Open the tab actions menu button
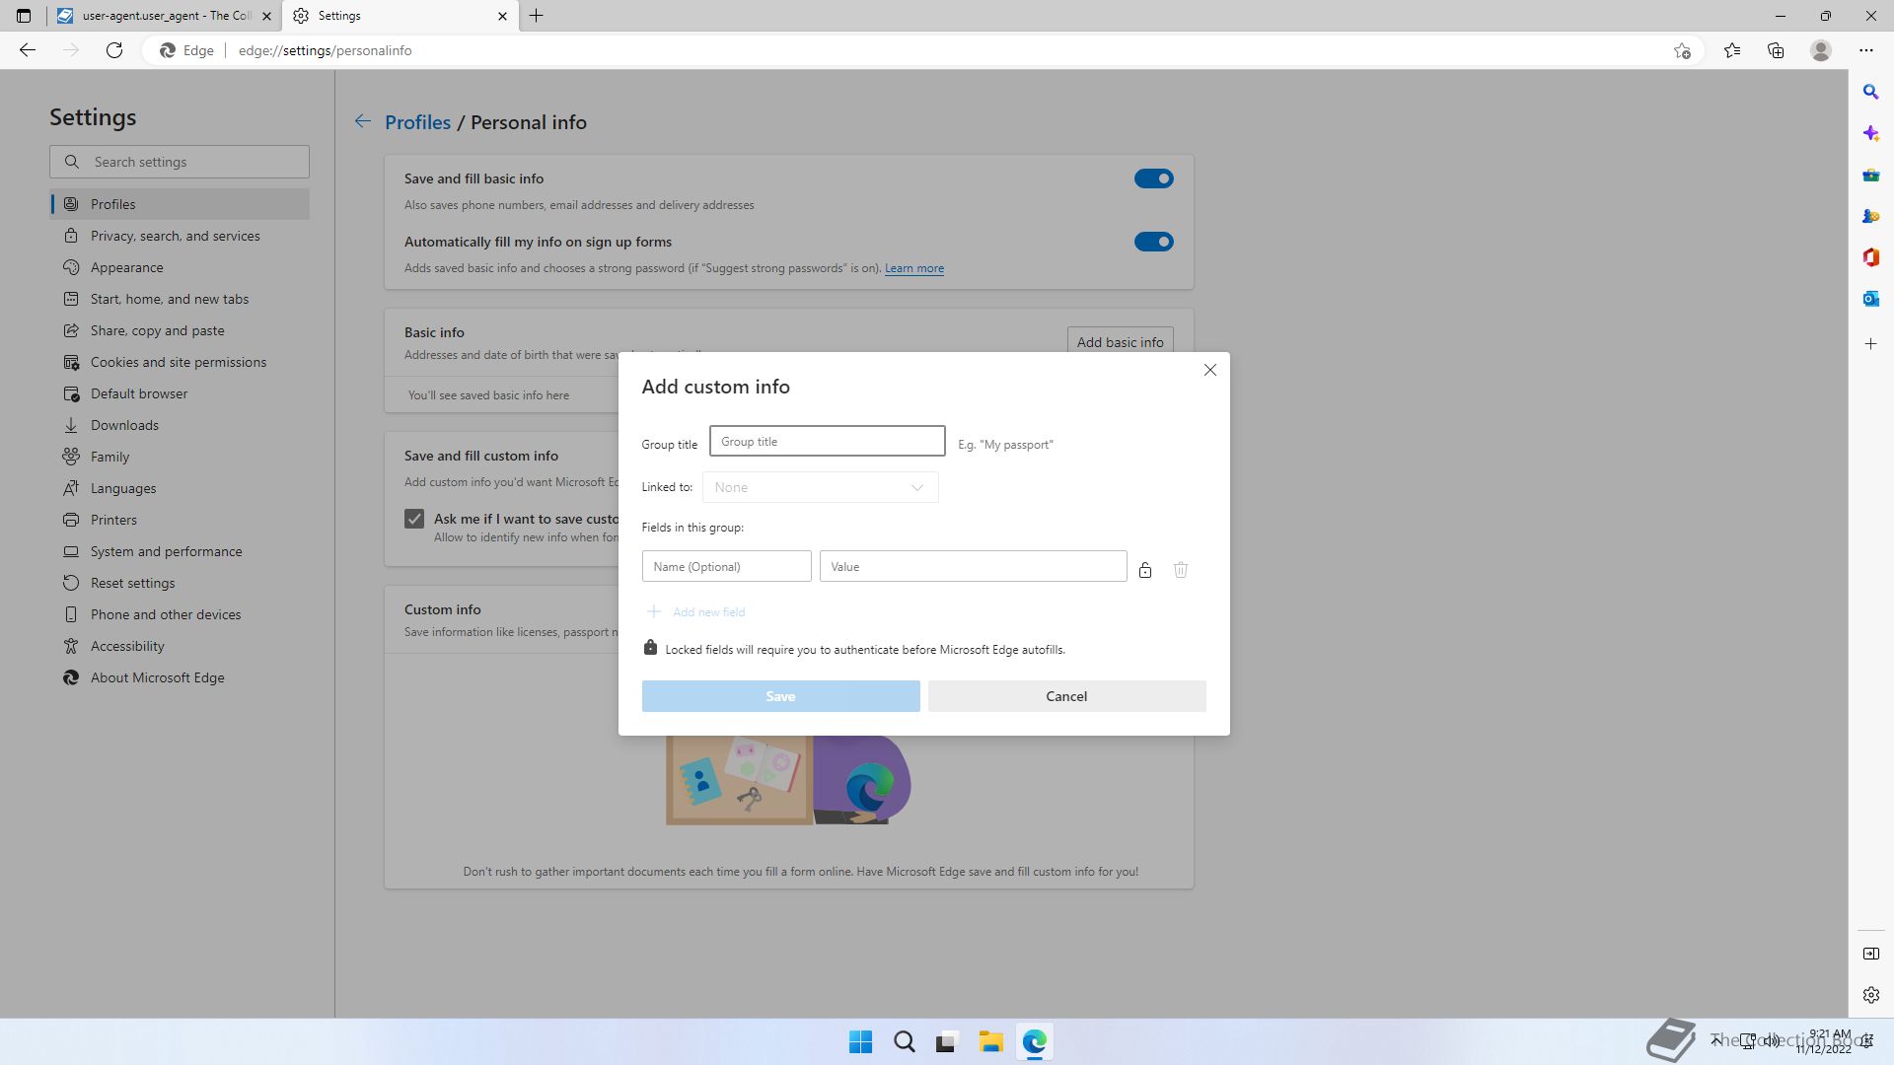1894x1065 pixels. tap(24, 16)
